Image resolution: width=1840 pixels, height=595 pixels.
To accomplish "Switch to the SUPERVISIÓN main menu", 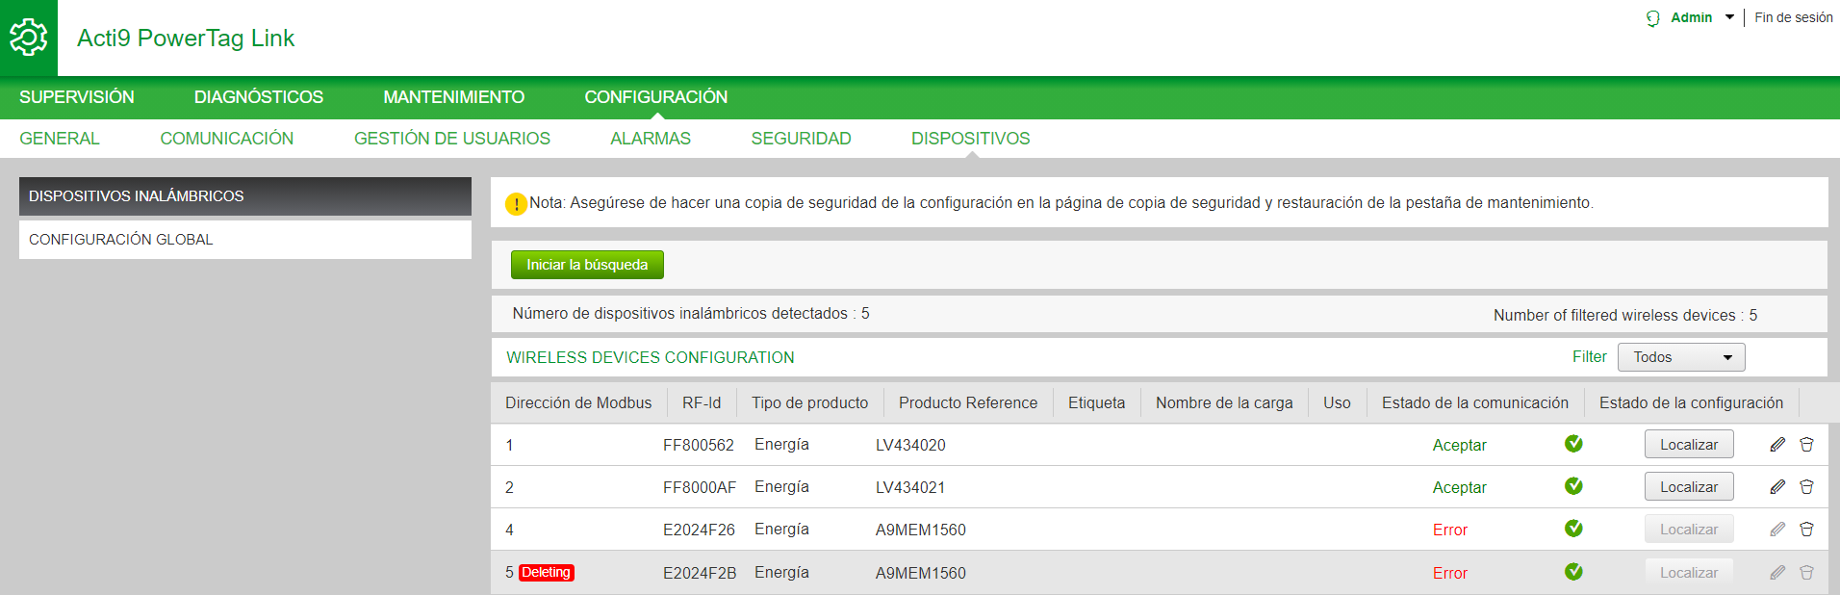I will [77, 97].
